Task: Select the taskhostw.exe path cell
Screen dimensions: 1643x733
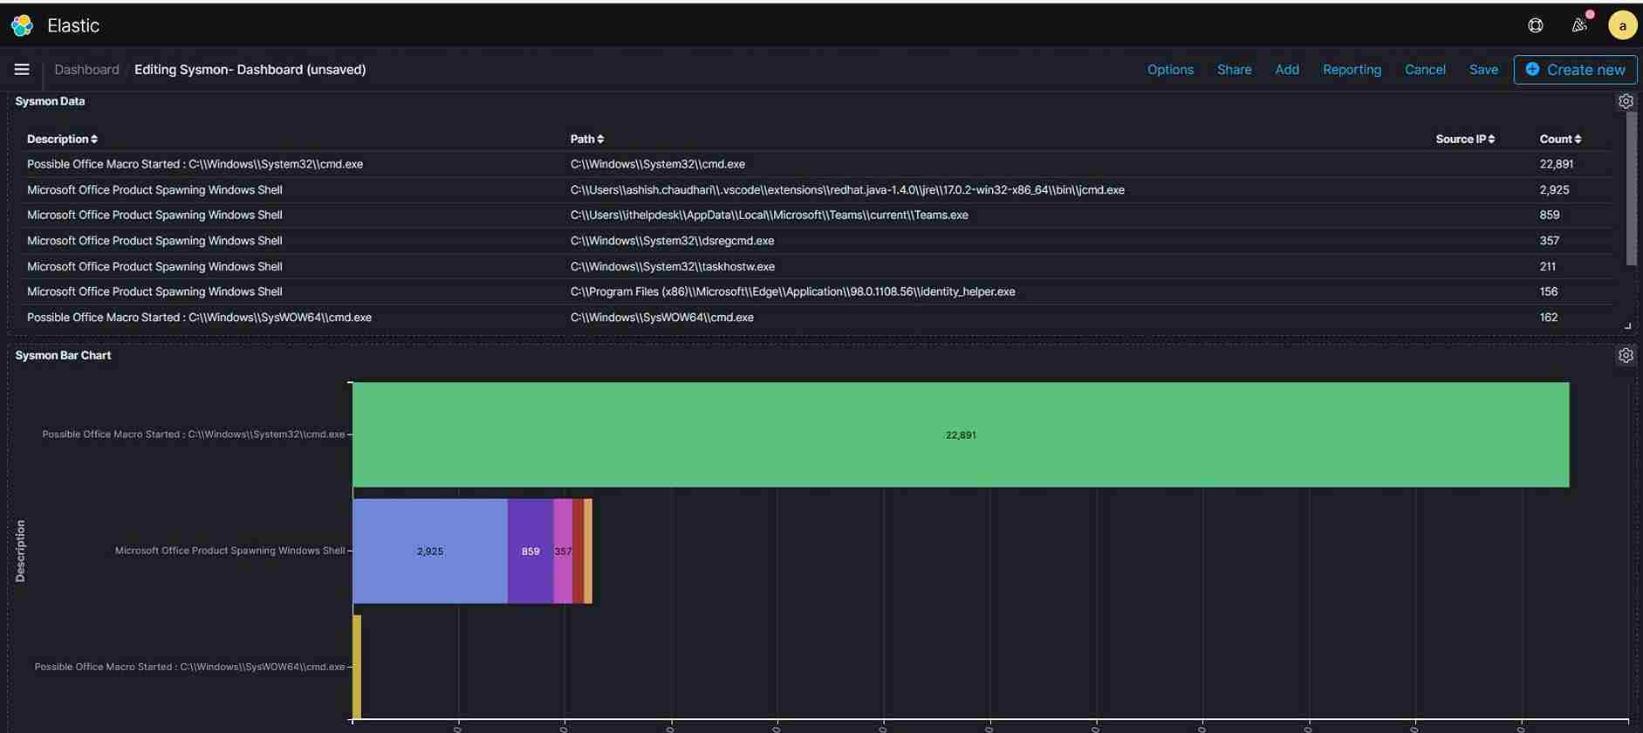Action: 673,266
